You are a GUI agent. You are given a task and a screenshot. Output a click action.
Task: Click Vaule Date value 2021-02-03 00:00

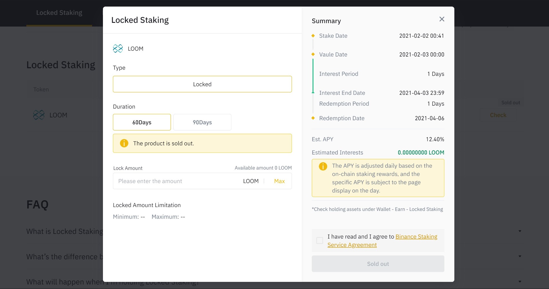tap(421, 55)
